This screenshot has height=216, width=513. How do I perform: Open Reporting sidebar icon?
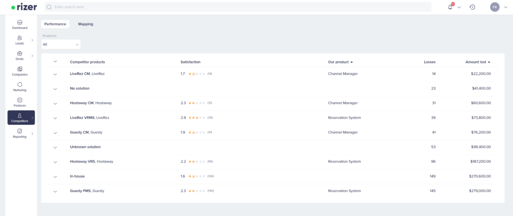coord(20,133)
